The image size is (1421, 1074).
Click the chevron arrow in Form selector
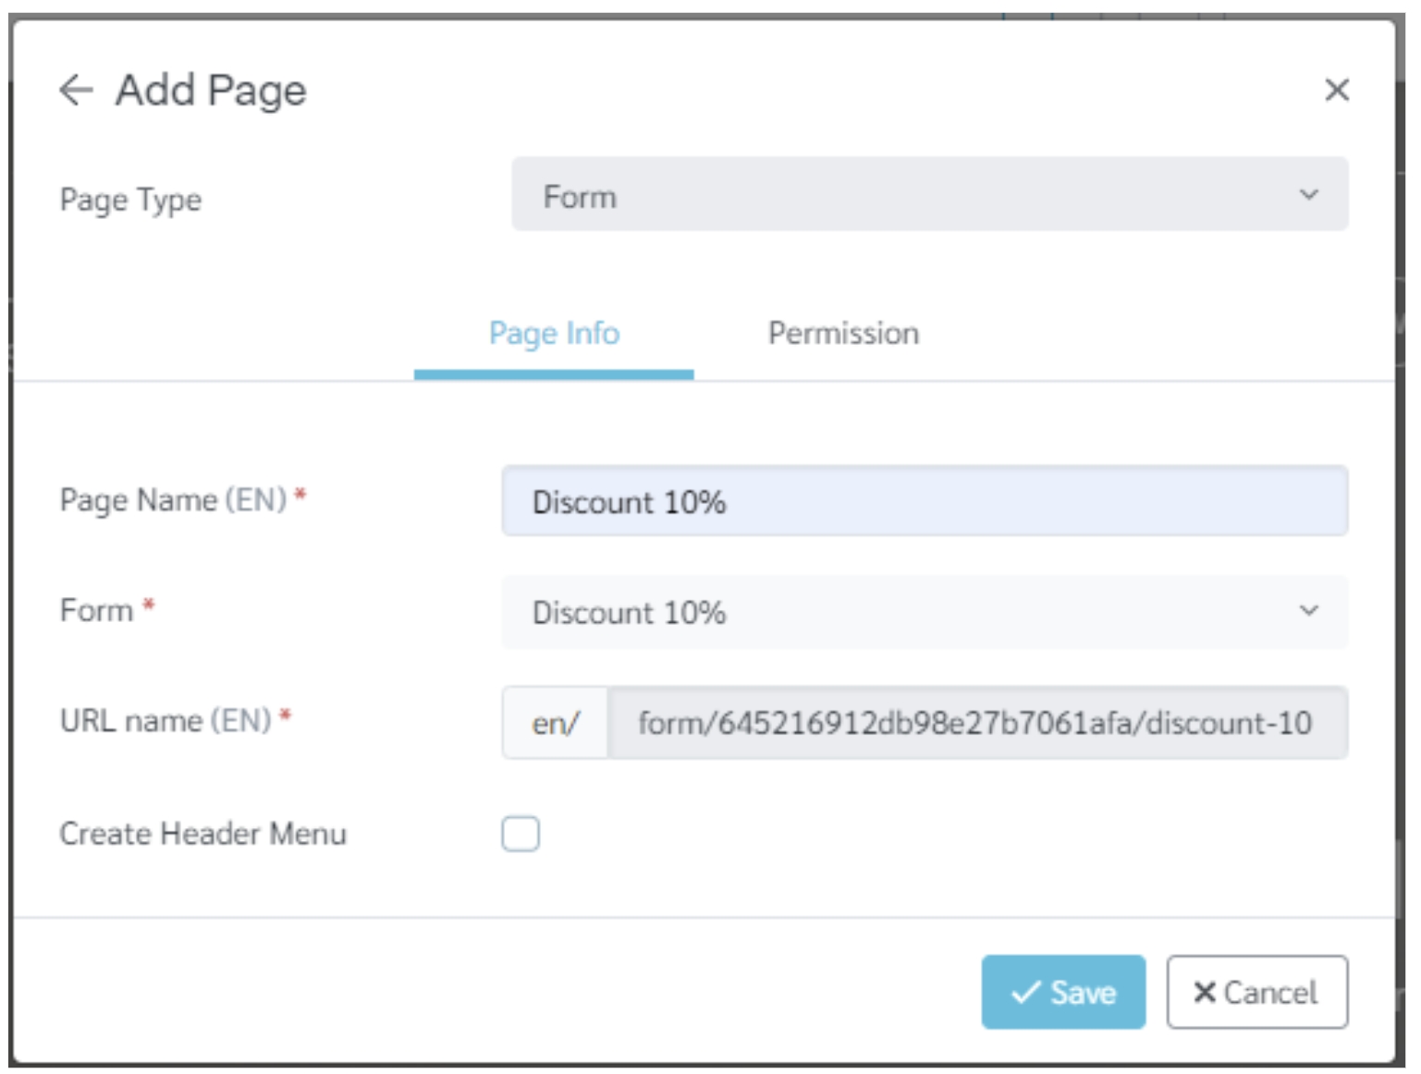(1308, 611)
